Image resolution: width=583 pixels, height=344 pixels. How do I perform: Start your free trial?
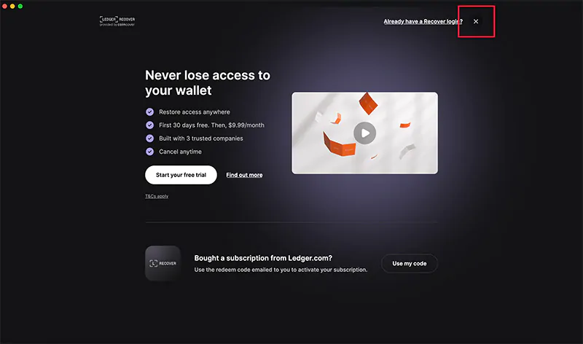coord(181,175)
